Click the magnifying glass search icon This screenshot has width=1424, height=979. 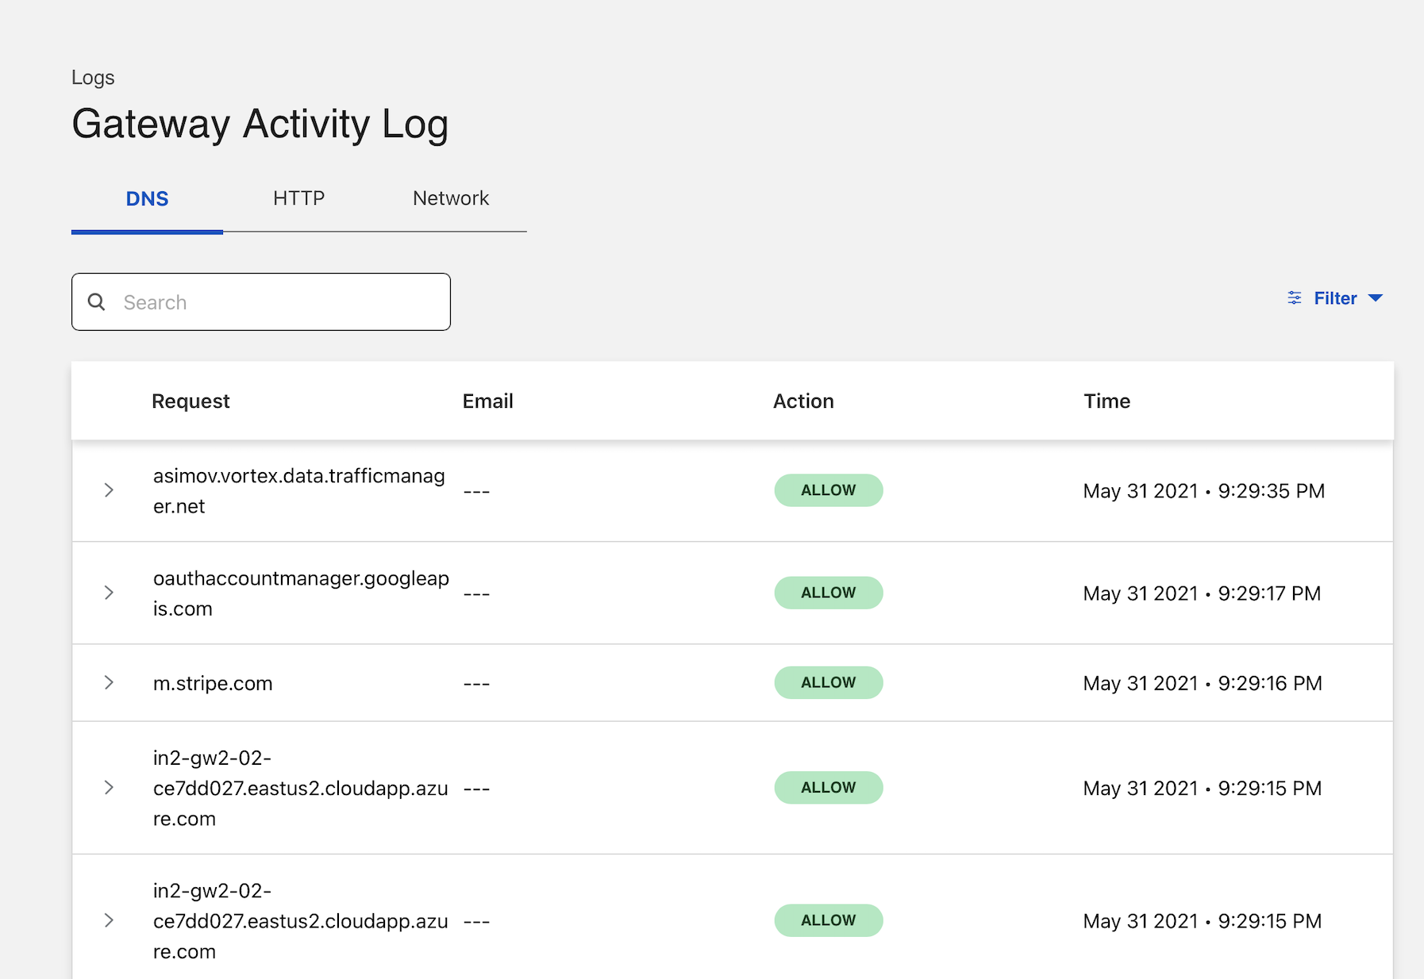pos(96,301)
